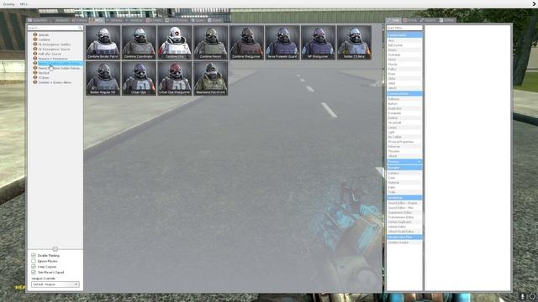The height and width of the screenshot is (302, 538).
Task: Select the Axis constraint tool
Action: click(404, 40)
